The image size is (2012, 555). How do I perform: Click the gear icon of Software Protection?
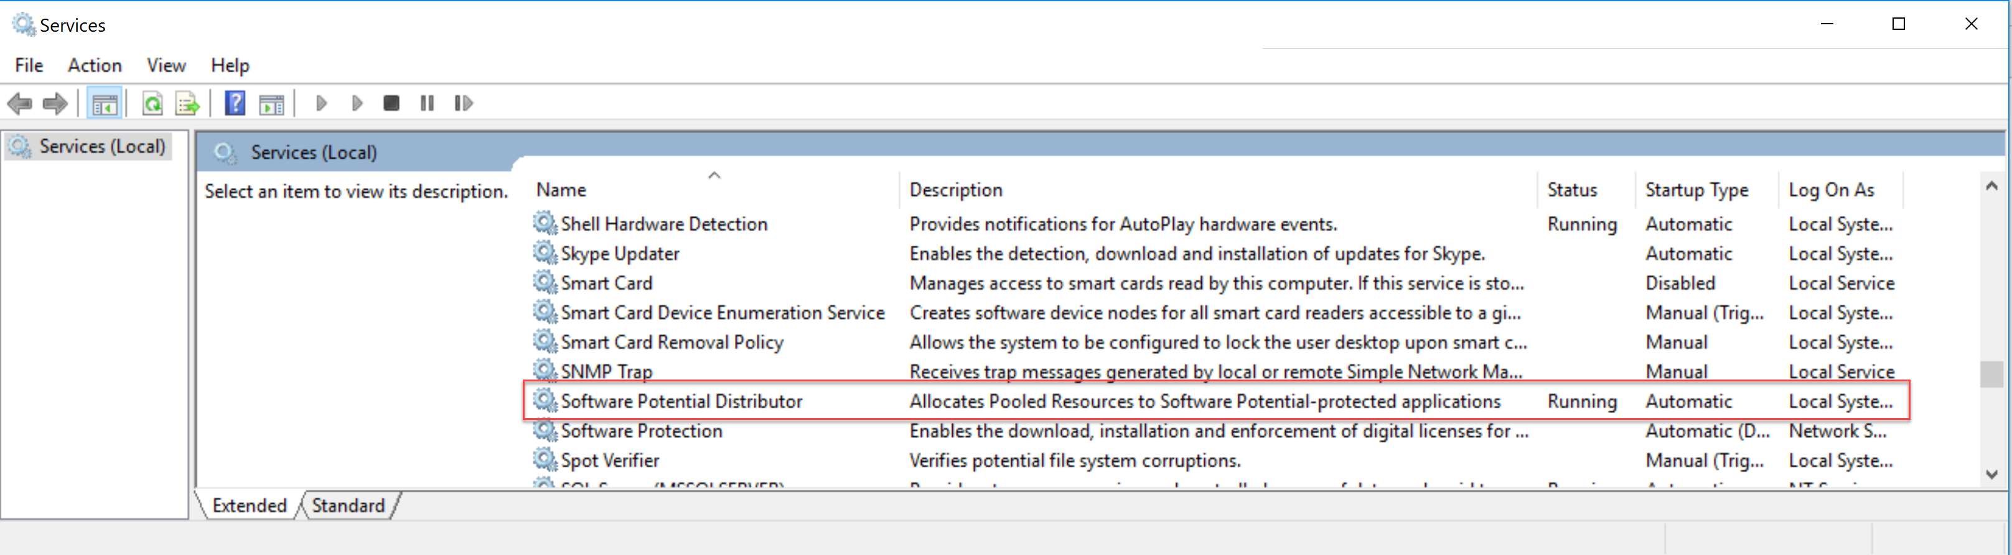[x=545, y=430]
